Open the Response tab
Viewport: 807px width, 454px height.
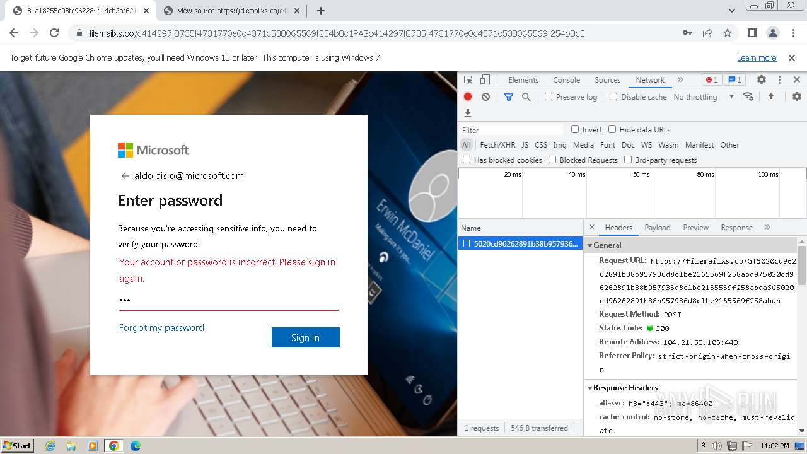[736, 228]
